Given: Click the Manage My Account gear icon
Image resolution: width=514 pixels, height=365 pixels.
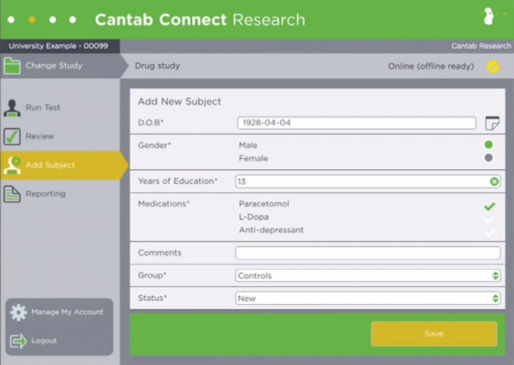Looking at the screenshot, I should click(x=20, y=312).
